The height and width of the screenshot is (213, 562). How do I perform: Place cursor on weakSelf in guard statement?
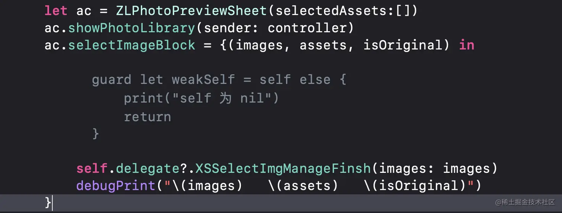(203, 80)
